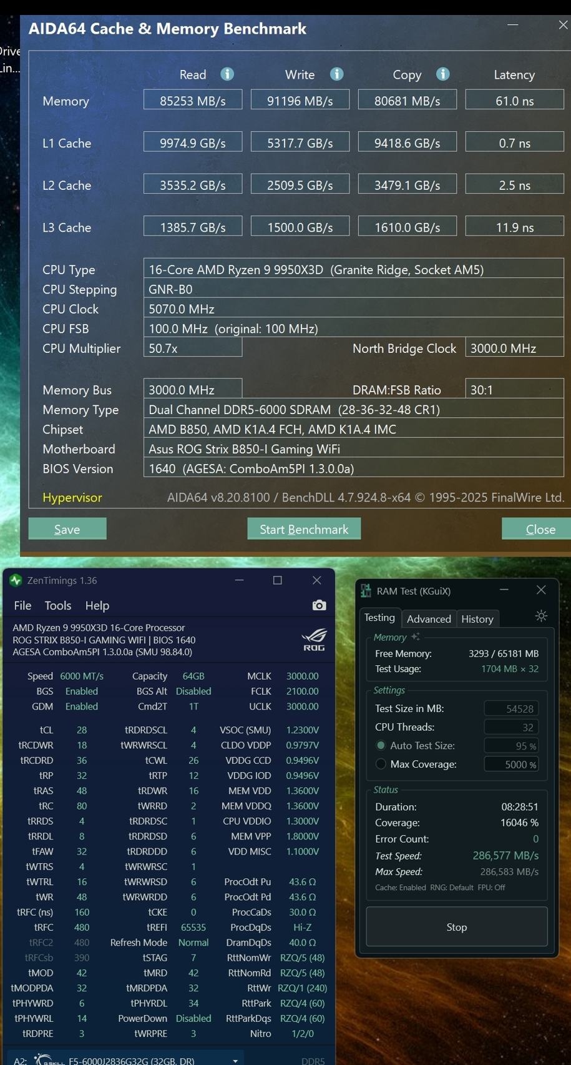Viewport: 571px width, 1065px height.
Task: Click the tCL value 28
Action: tap(82, 730)
